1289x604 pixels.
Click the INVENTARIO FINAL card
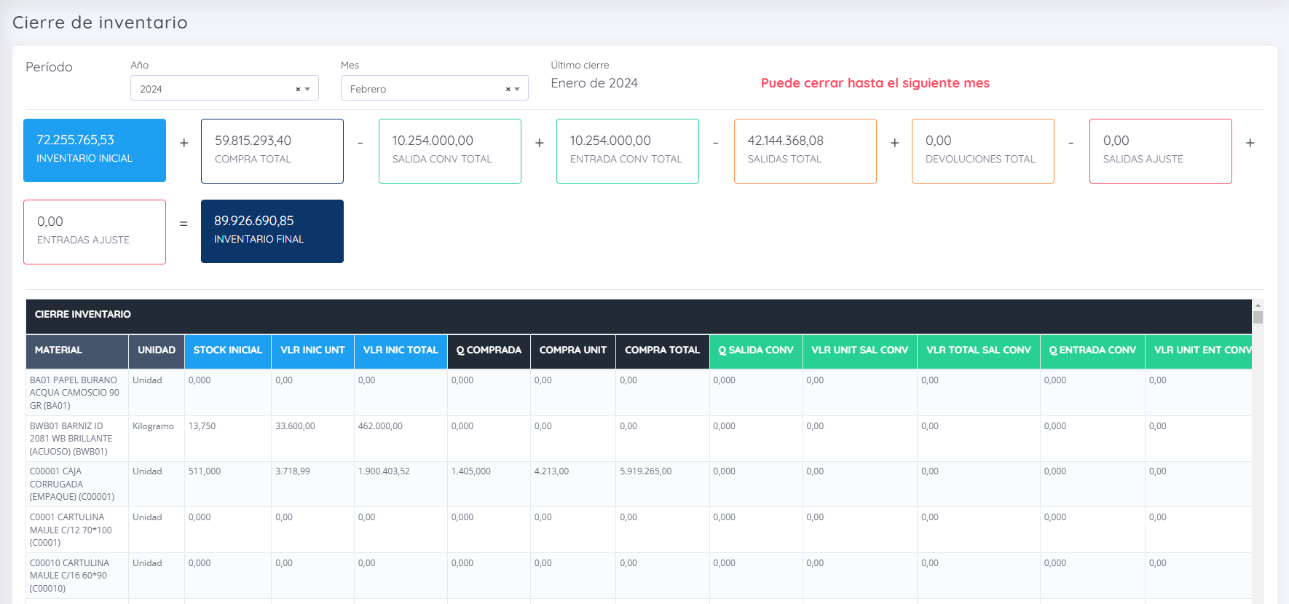272,231
